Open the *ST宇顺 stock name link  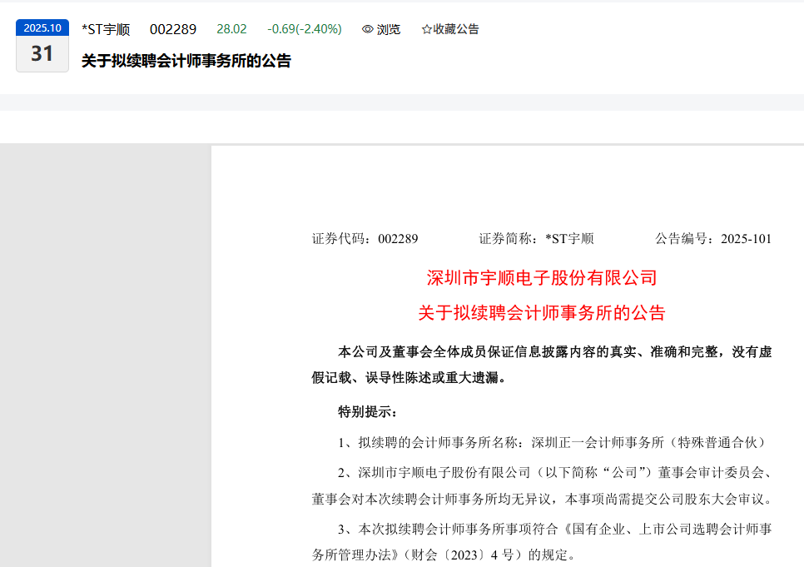pos(106,29)
